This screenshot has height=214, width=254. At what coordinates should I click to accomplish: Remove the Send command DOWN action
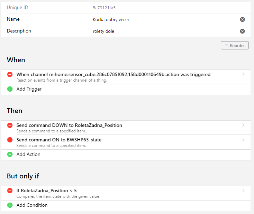coord(10,125)
